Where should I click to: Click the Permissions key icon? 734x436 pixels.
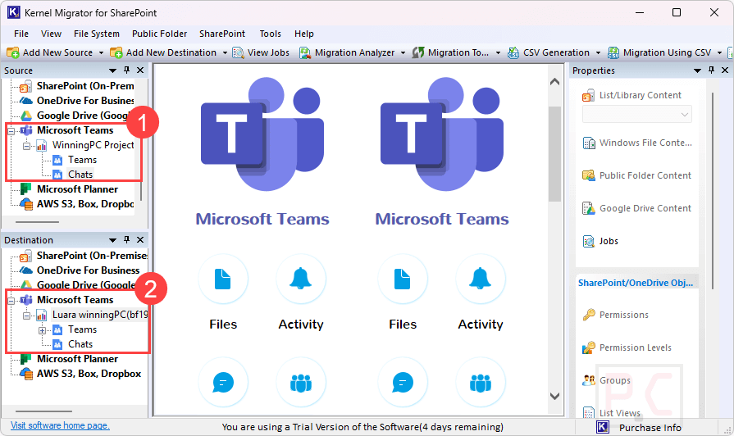588,315
